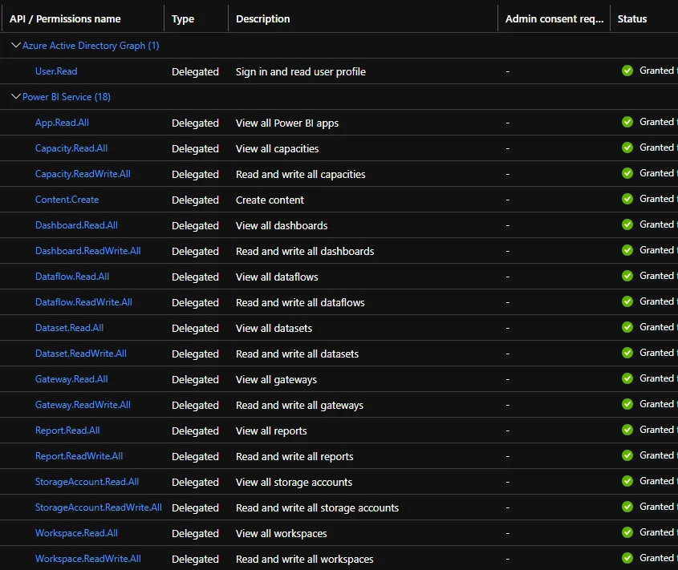Image resolution: width=678 pixels, height=570 pixels.
Task: Click the Type column header
Action: pos(183,19)
